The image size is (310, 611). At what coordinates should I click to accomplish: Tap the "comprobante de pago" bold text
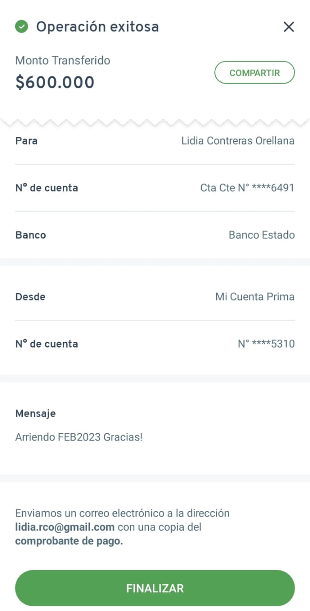(x=69, y=541)
